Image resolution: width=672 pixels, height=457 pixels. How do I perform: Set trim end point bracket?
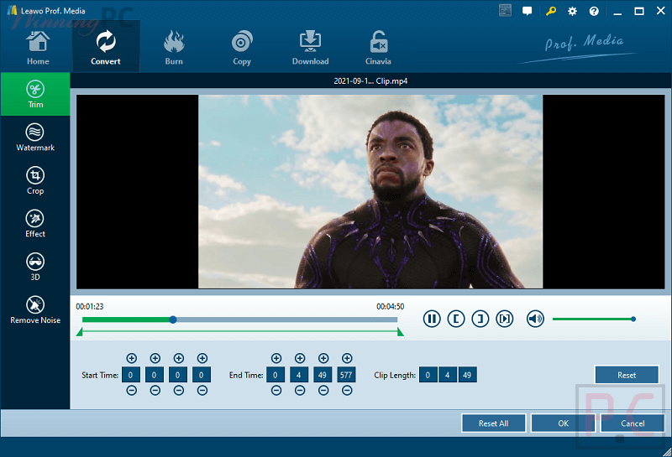point(480,319)
